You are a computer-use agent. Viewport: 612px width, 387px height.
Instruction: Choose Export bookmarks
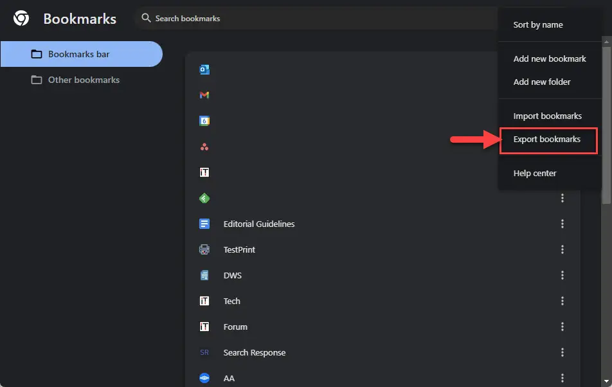(548, 139)
